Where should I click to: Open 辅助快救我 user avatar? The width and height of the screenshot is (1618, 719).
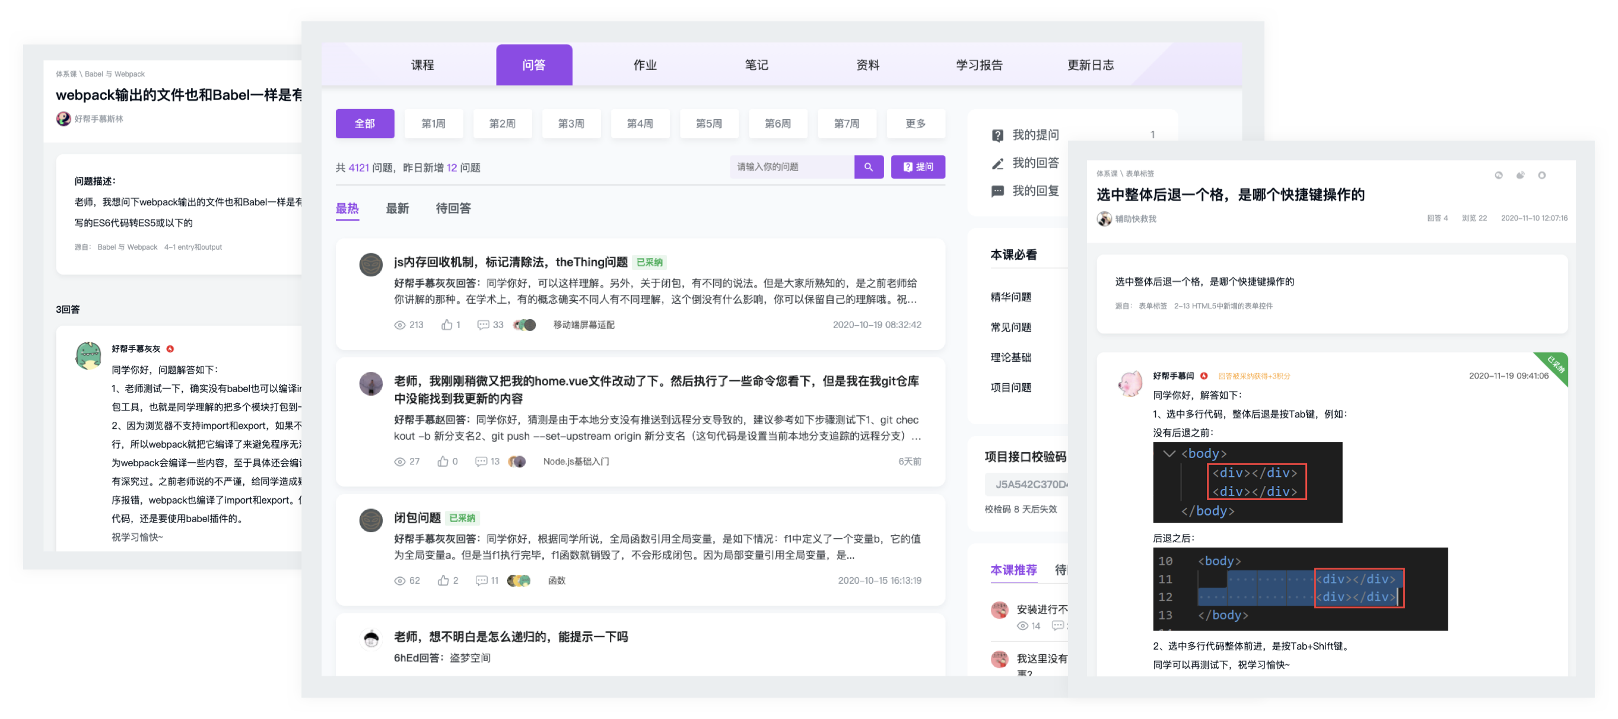(1104, 218)
